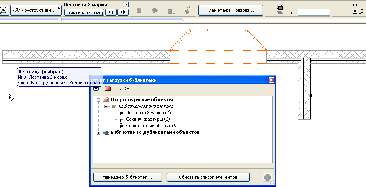Viewport: 366px width, 187px height.
Task: Select the rotated geometry method icon
Action: click(155, 10)
